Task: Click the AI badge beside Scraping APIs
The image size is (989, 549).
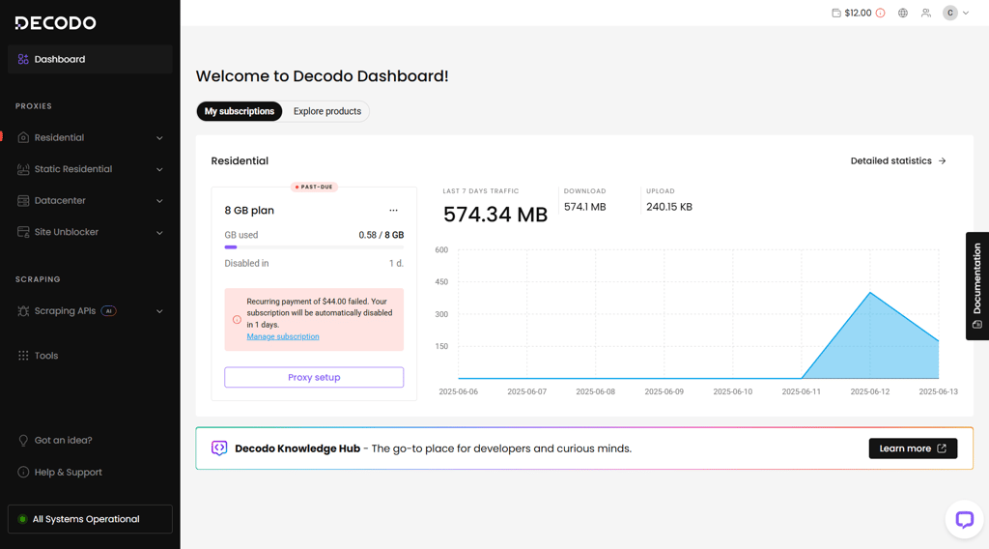Action: (109, 311)
